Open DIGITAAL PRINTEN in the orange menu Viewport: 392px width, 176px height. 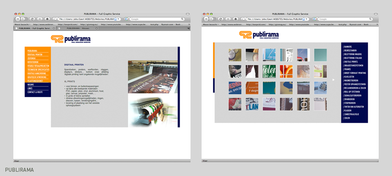(x=35, y=55)
